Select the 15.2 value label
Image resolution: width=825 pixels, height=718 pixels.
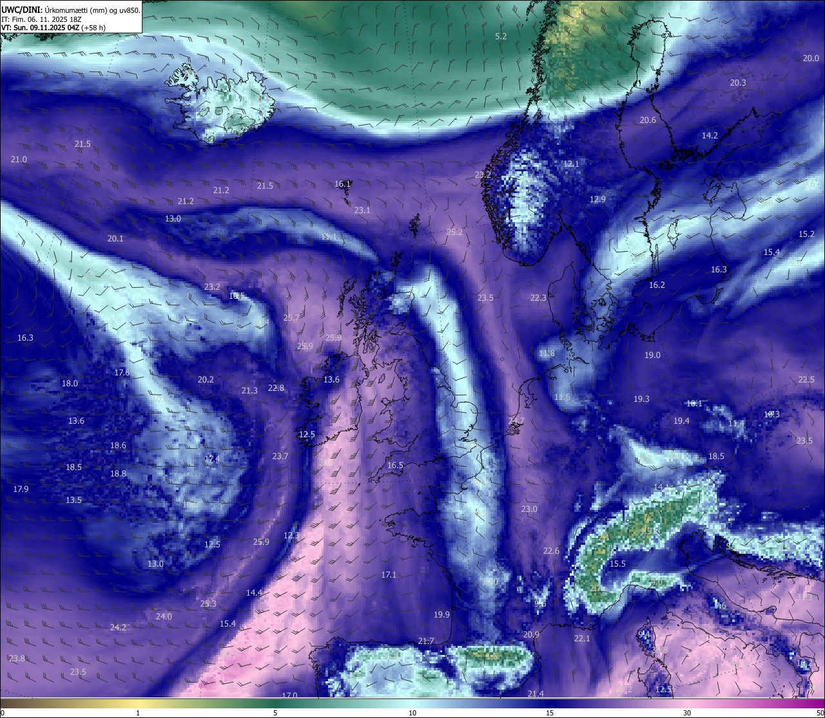(x=806, y=234)
